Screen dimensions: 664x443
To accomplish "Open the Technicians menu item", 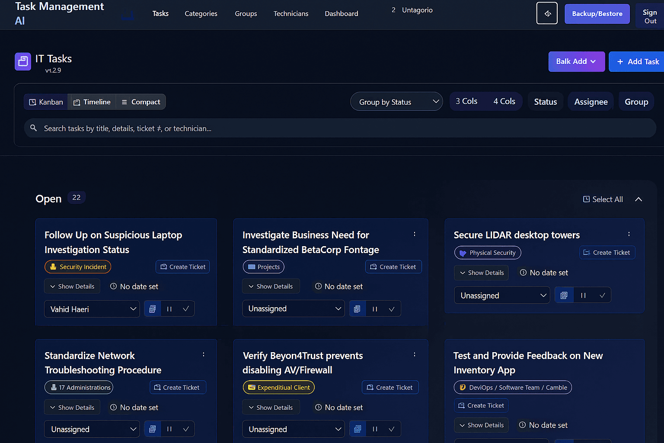I will click(x=290, y=13).
